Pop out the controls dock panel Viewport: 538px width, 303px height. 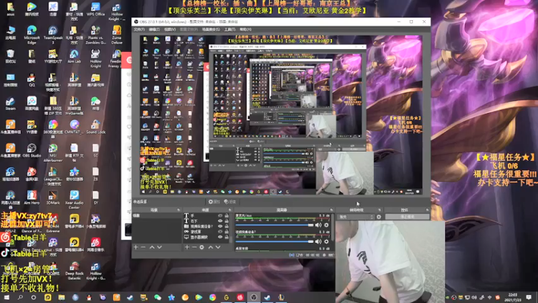[427, 210]
